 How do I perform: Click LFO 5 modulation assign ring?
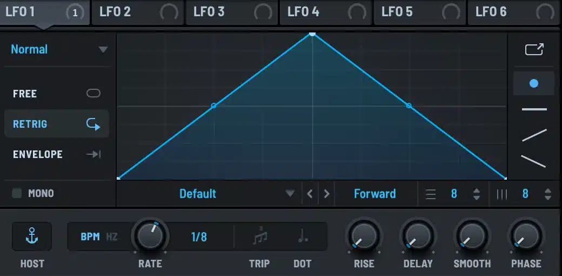point(451,13)
